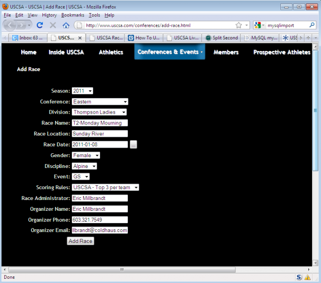Click the Race Date text field
The width and height of the screenshot is (321, 283).
click(x=100, y=145)
